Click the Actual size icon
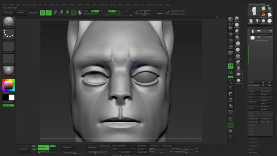Viewport: 277px width, 156px height. pyautogui.click(x=230, y=41)
